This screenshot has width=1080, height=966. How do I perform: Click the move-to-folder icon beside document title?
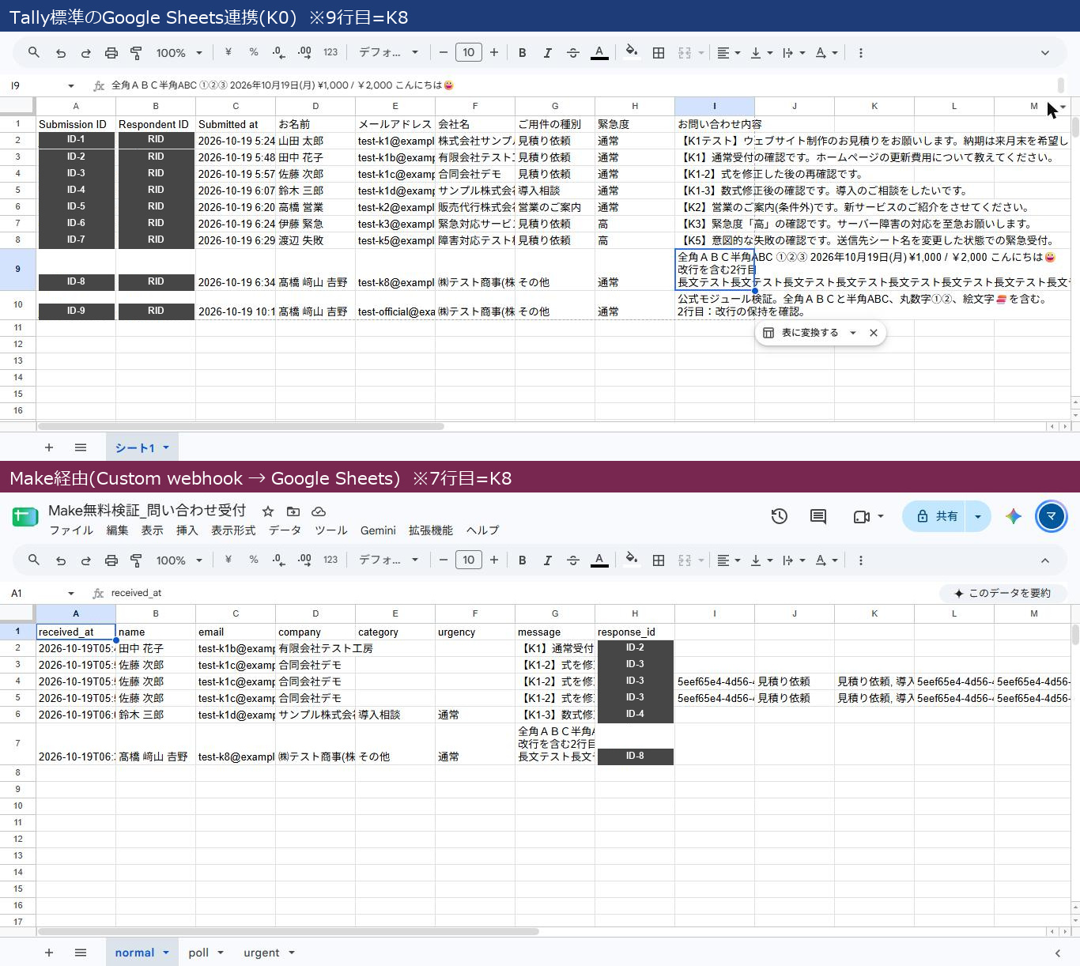[293, 511]
